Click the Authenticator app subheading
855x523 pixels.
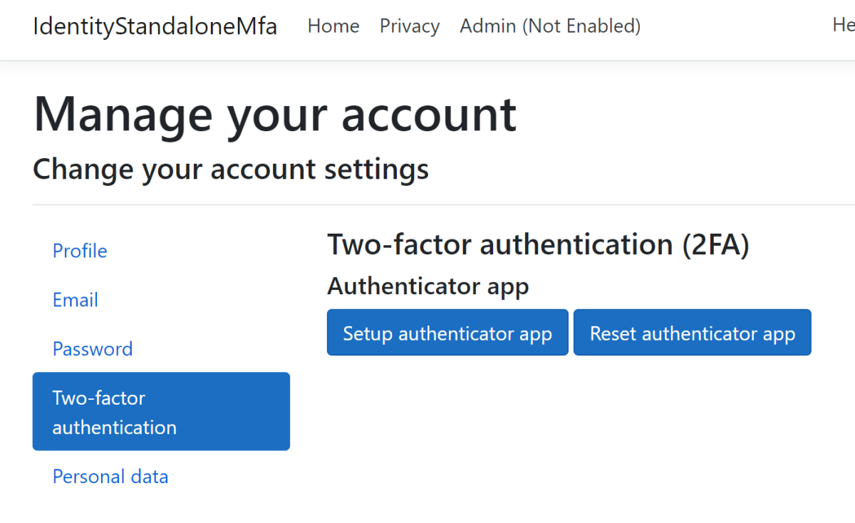coord(427,286)
